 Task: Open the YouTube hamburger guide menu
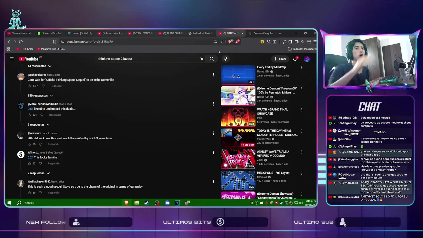12,59
